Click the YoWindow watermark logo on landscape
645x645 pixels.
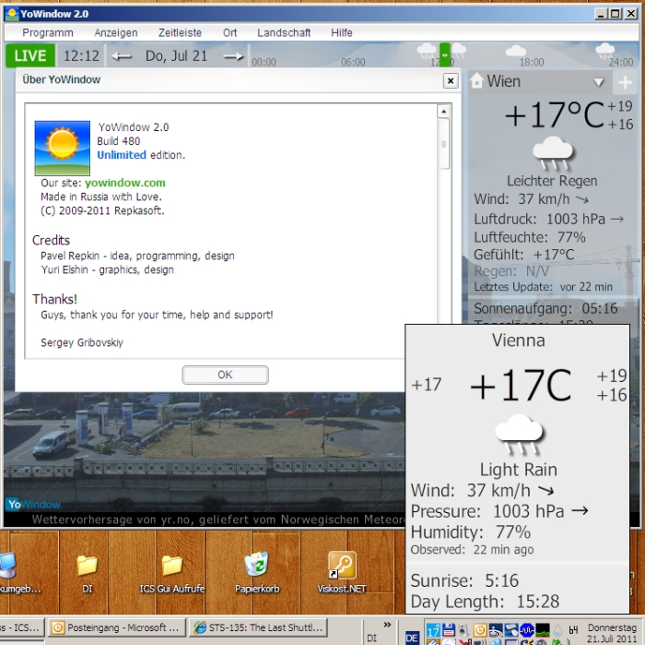coord(33,504)
